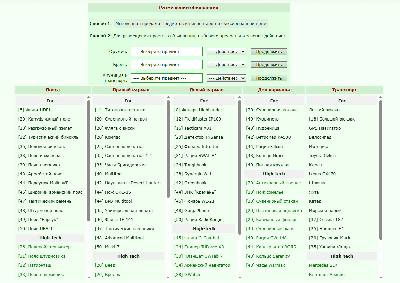The width and height of the screenshot is (400, 283).
Task: Choose [50] Пояс UBS-1
Action: (35, 229)
